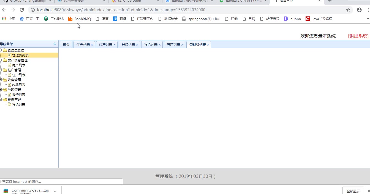Switch to Eureka 2.0 browser tab
370x194 pixels.
pyautogui.click(x=243, y=1)
